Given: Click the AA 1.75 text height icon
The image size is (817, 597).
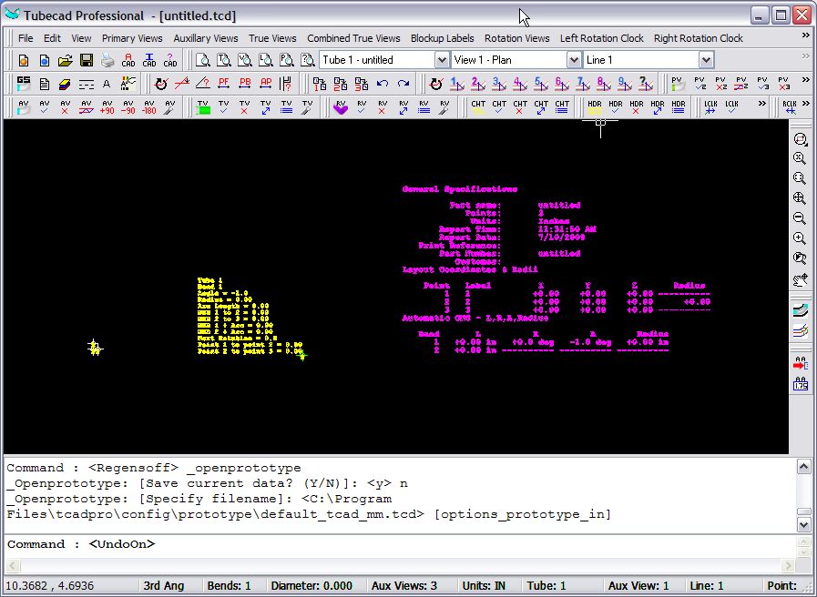Looking at the screenshot, I should 800,383.
